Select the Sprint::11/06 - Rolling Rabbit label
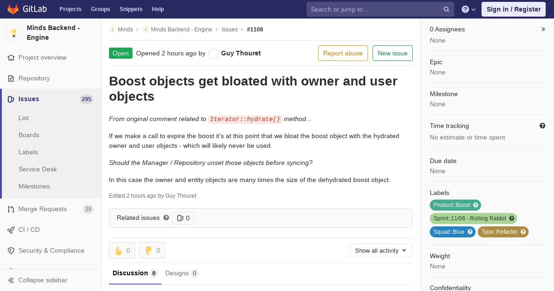Screen dimensions: 554x291 pyautogui.click(x=470, y=218)
